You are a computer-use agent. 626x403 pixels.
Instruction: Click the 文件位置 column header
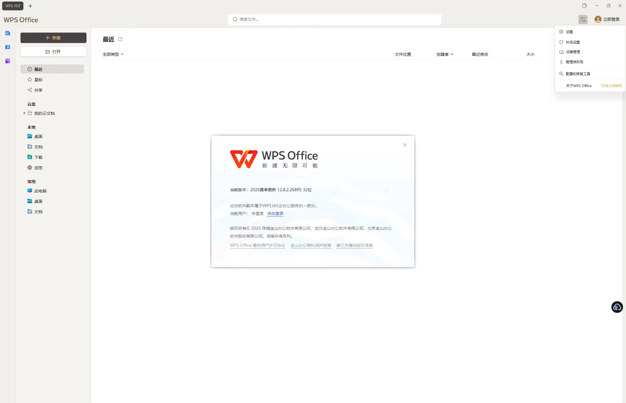click(x=403, y=54)
